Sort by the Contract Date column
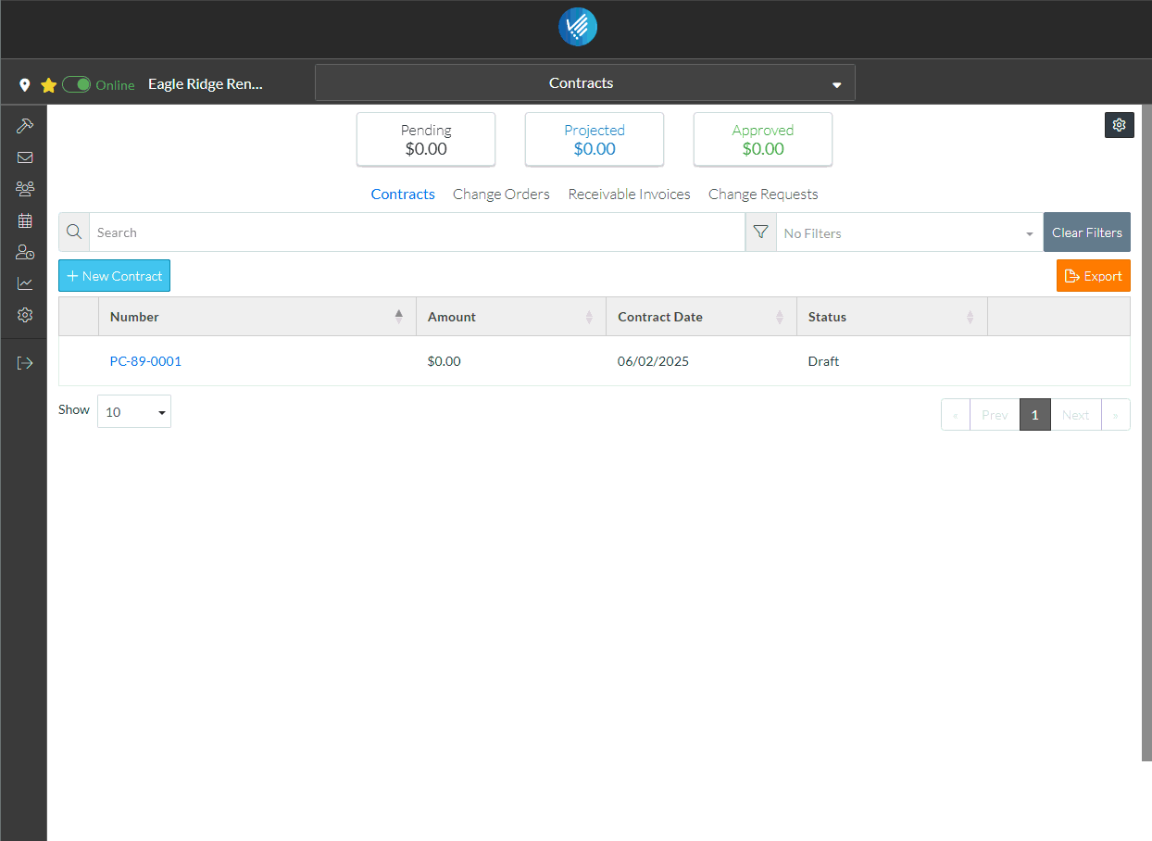This screenshot has width=1152, height=841. [701, 317]
